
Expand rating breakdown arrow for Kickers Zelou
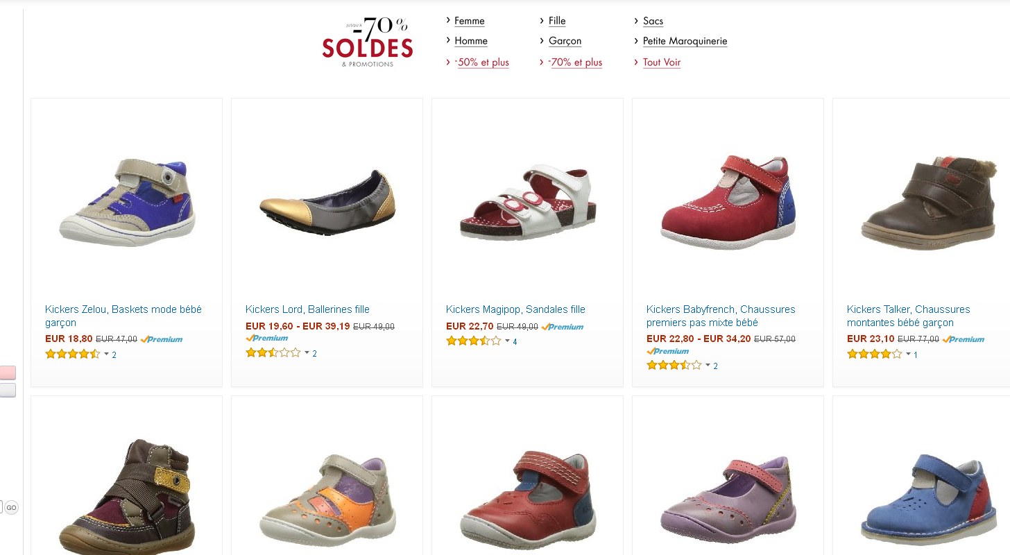pos(106,355)
